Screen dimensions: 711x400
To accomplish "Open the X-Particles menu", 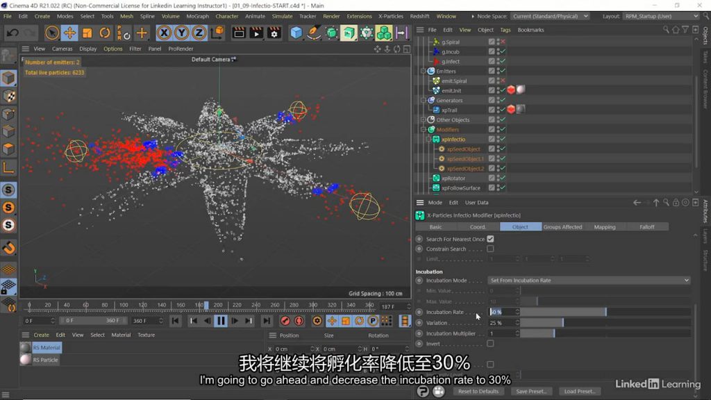I will click(x=391, y=17).
